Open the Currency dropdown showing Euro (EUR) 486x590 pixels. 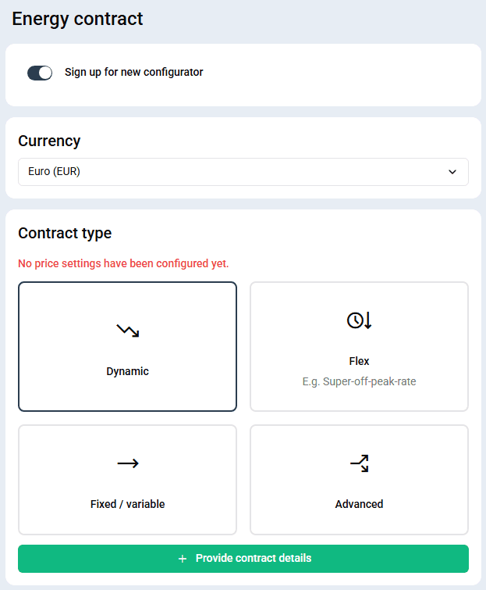243,172
